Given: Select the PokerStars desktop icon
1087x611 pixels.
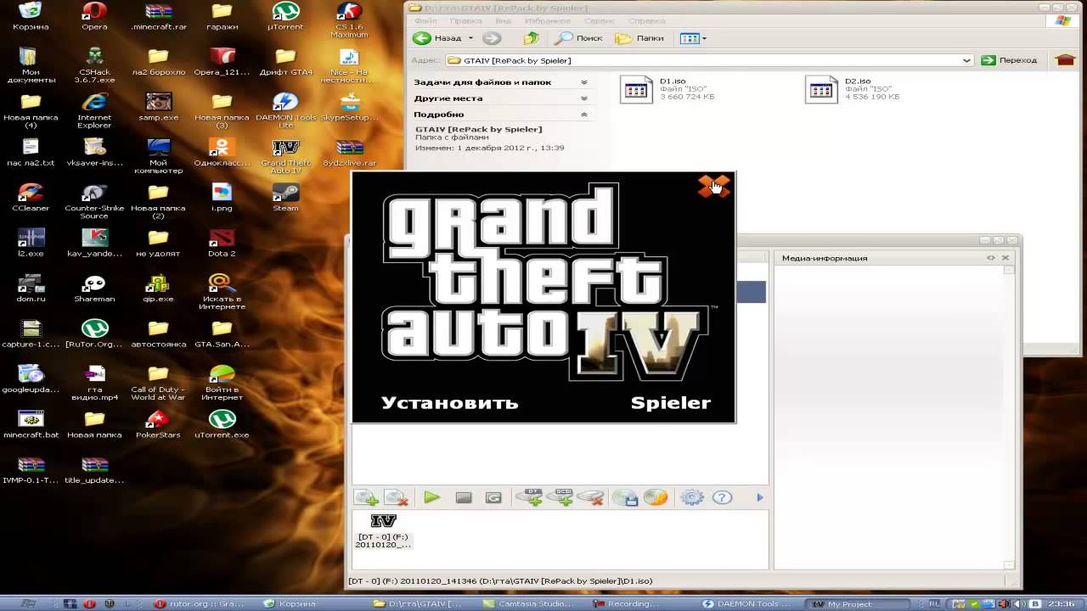Looking at the screenshot, I should 158,424.
